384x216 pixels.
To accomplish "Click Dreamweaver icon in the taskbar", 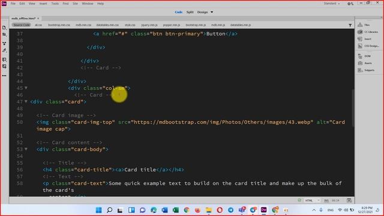I will pos(264,210).
